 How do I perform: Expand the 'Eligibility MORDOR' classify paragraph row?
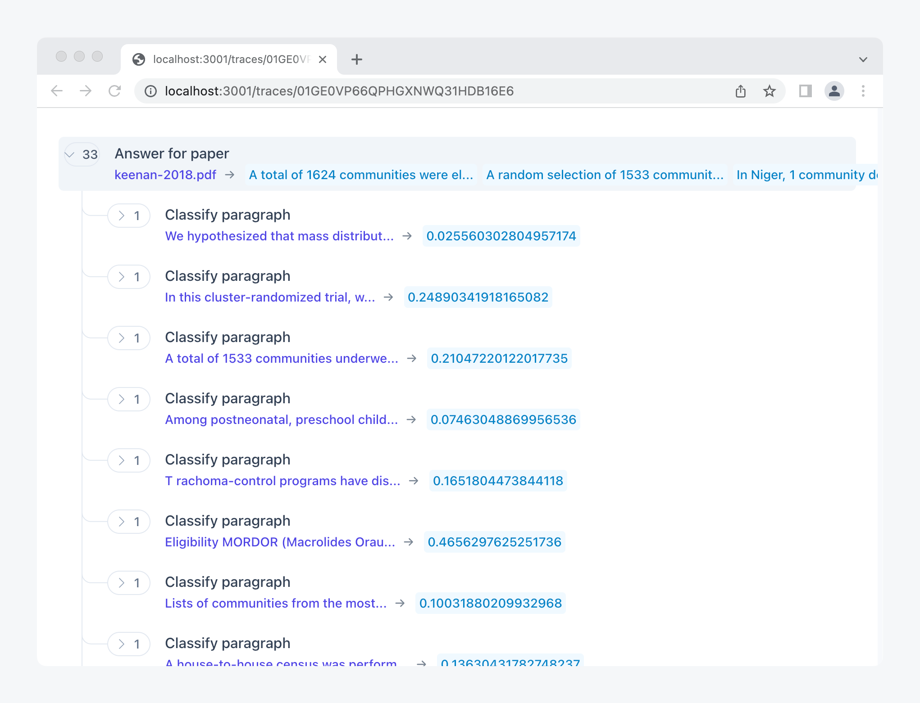coord(129,522)
